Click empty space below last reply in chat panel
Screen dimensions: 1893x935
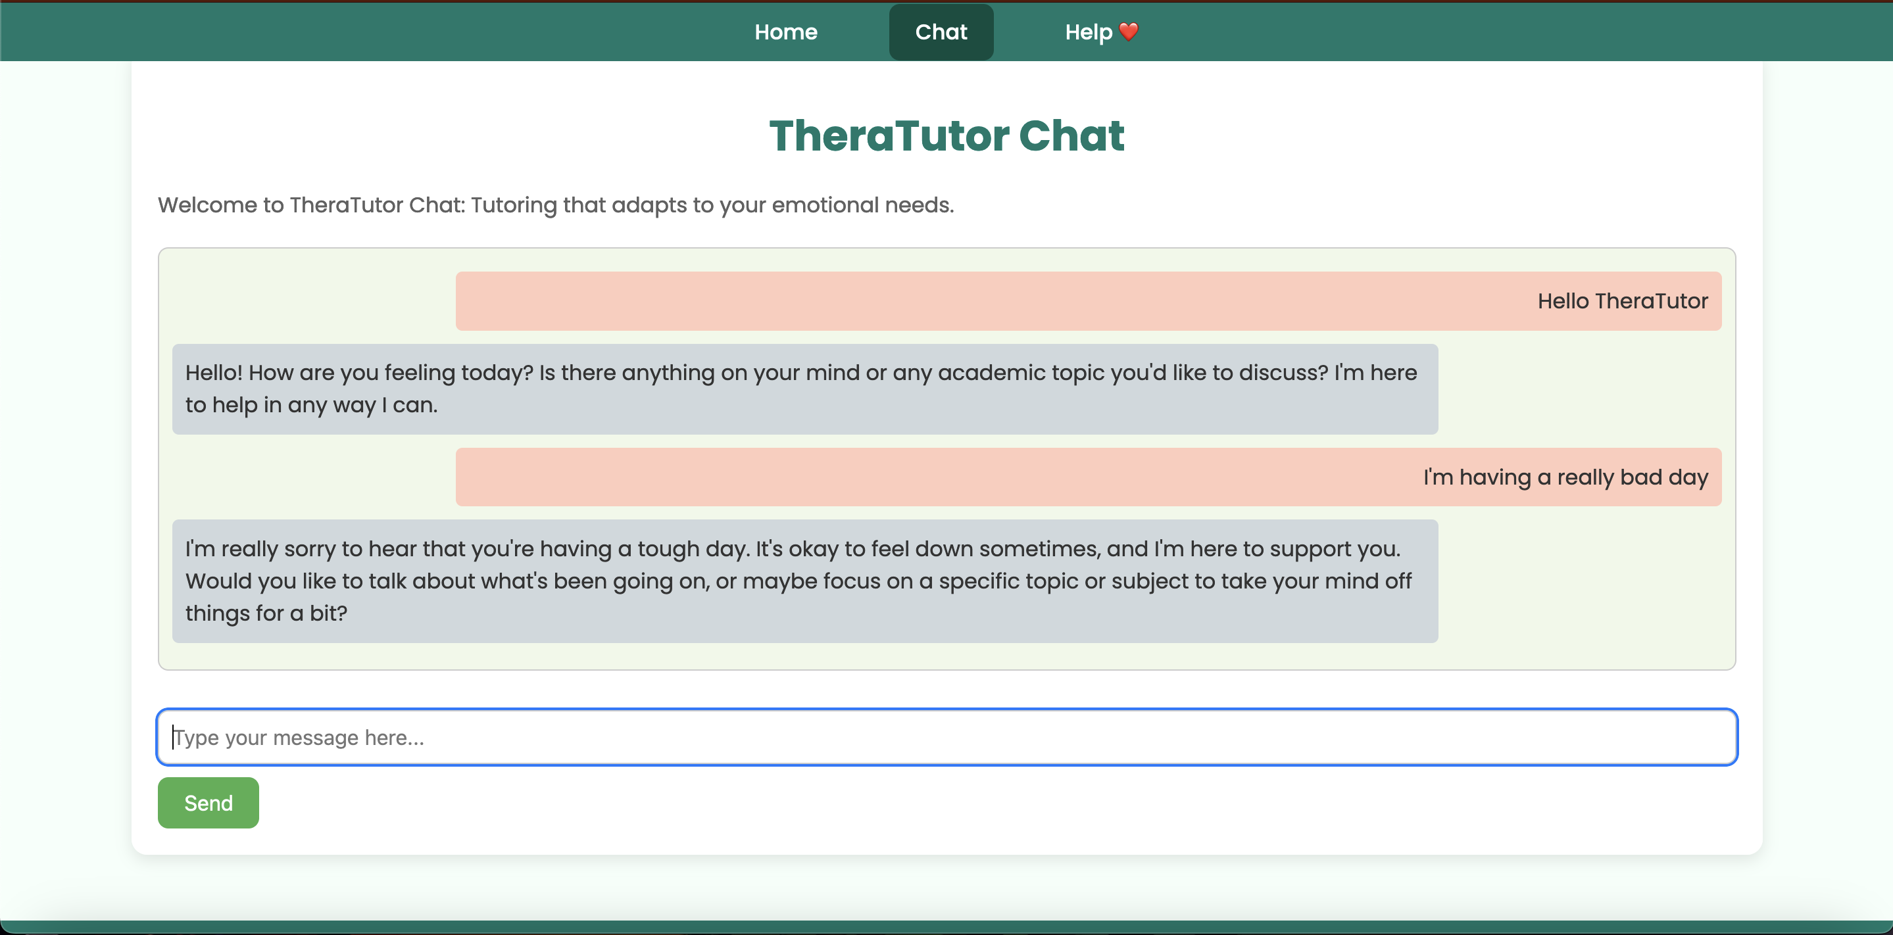coord(946,657)
